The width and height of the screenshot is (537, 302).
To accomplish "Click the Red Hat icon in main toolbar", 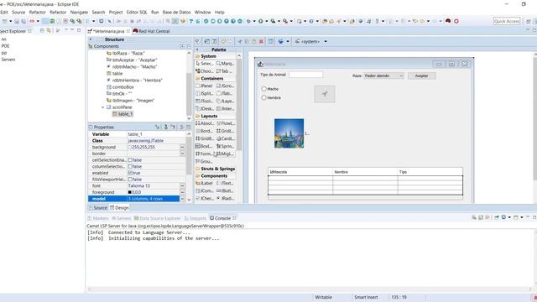I will 448,21.
